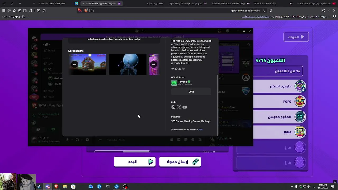This screenshot has width=338, height=190.
Task: Open Discord help question mark icon
Action: pyautogui.click(x=228, y=31)
